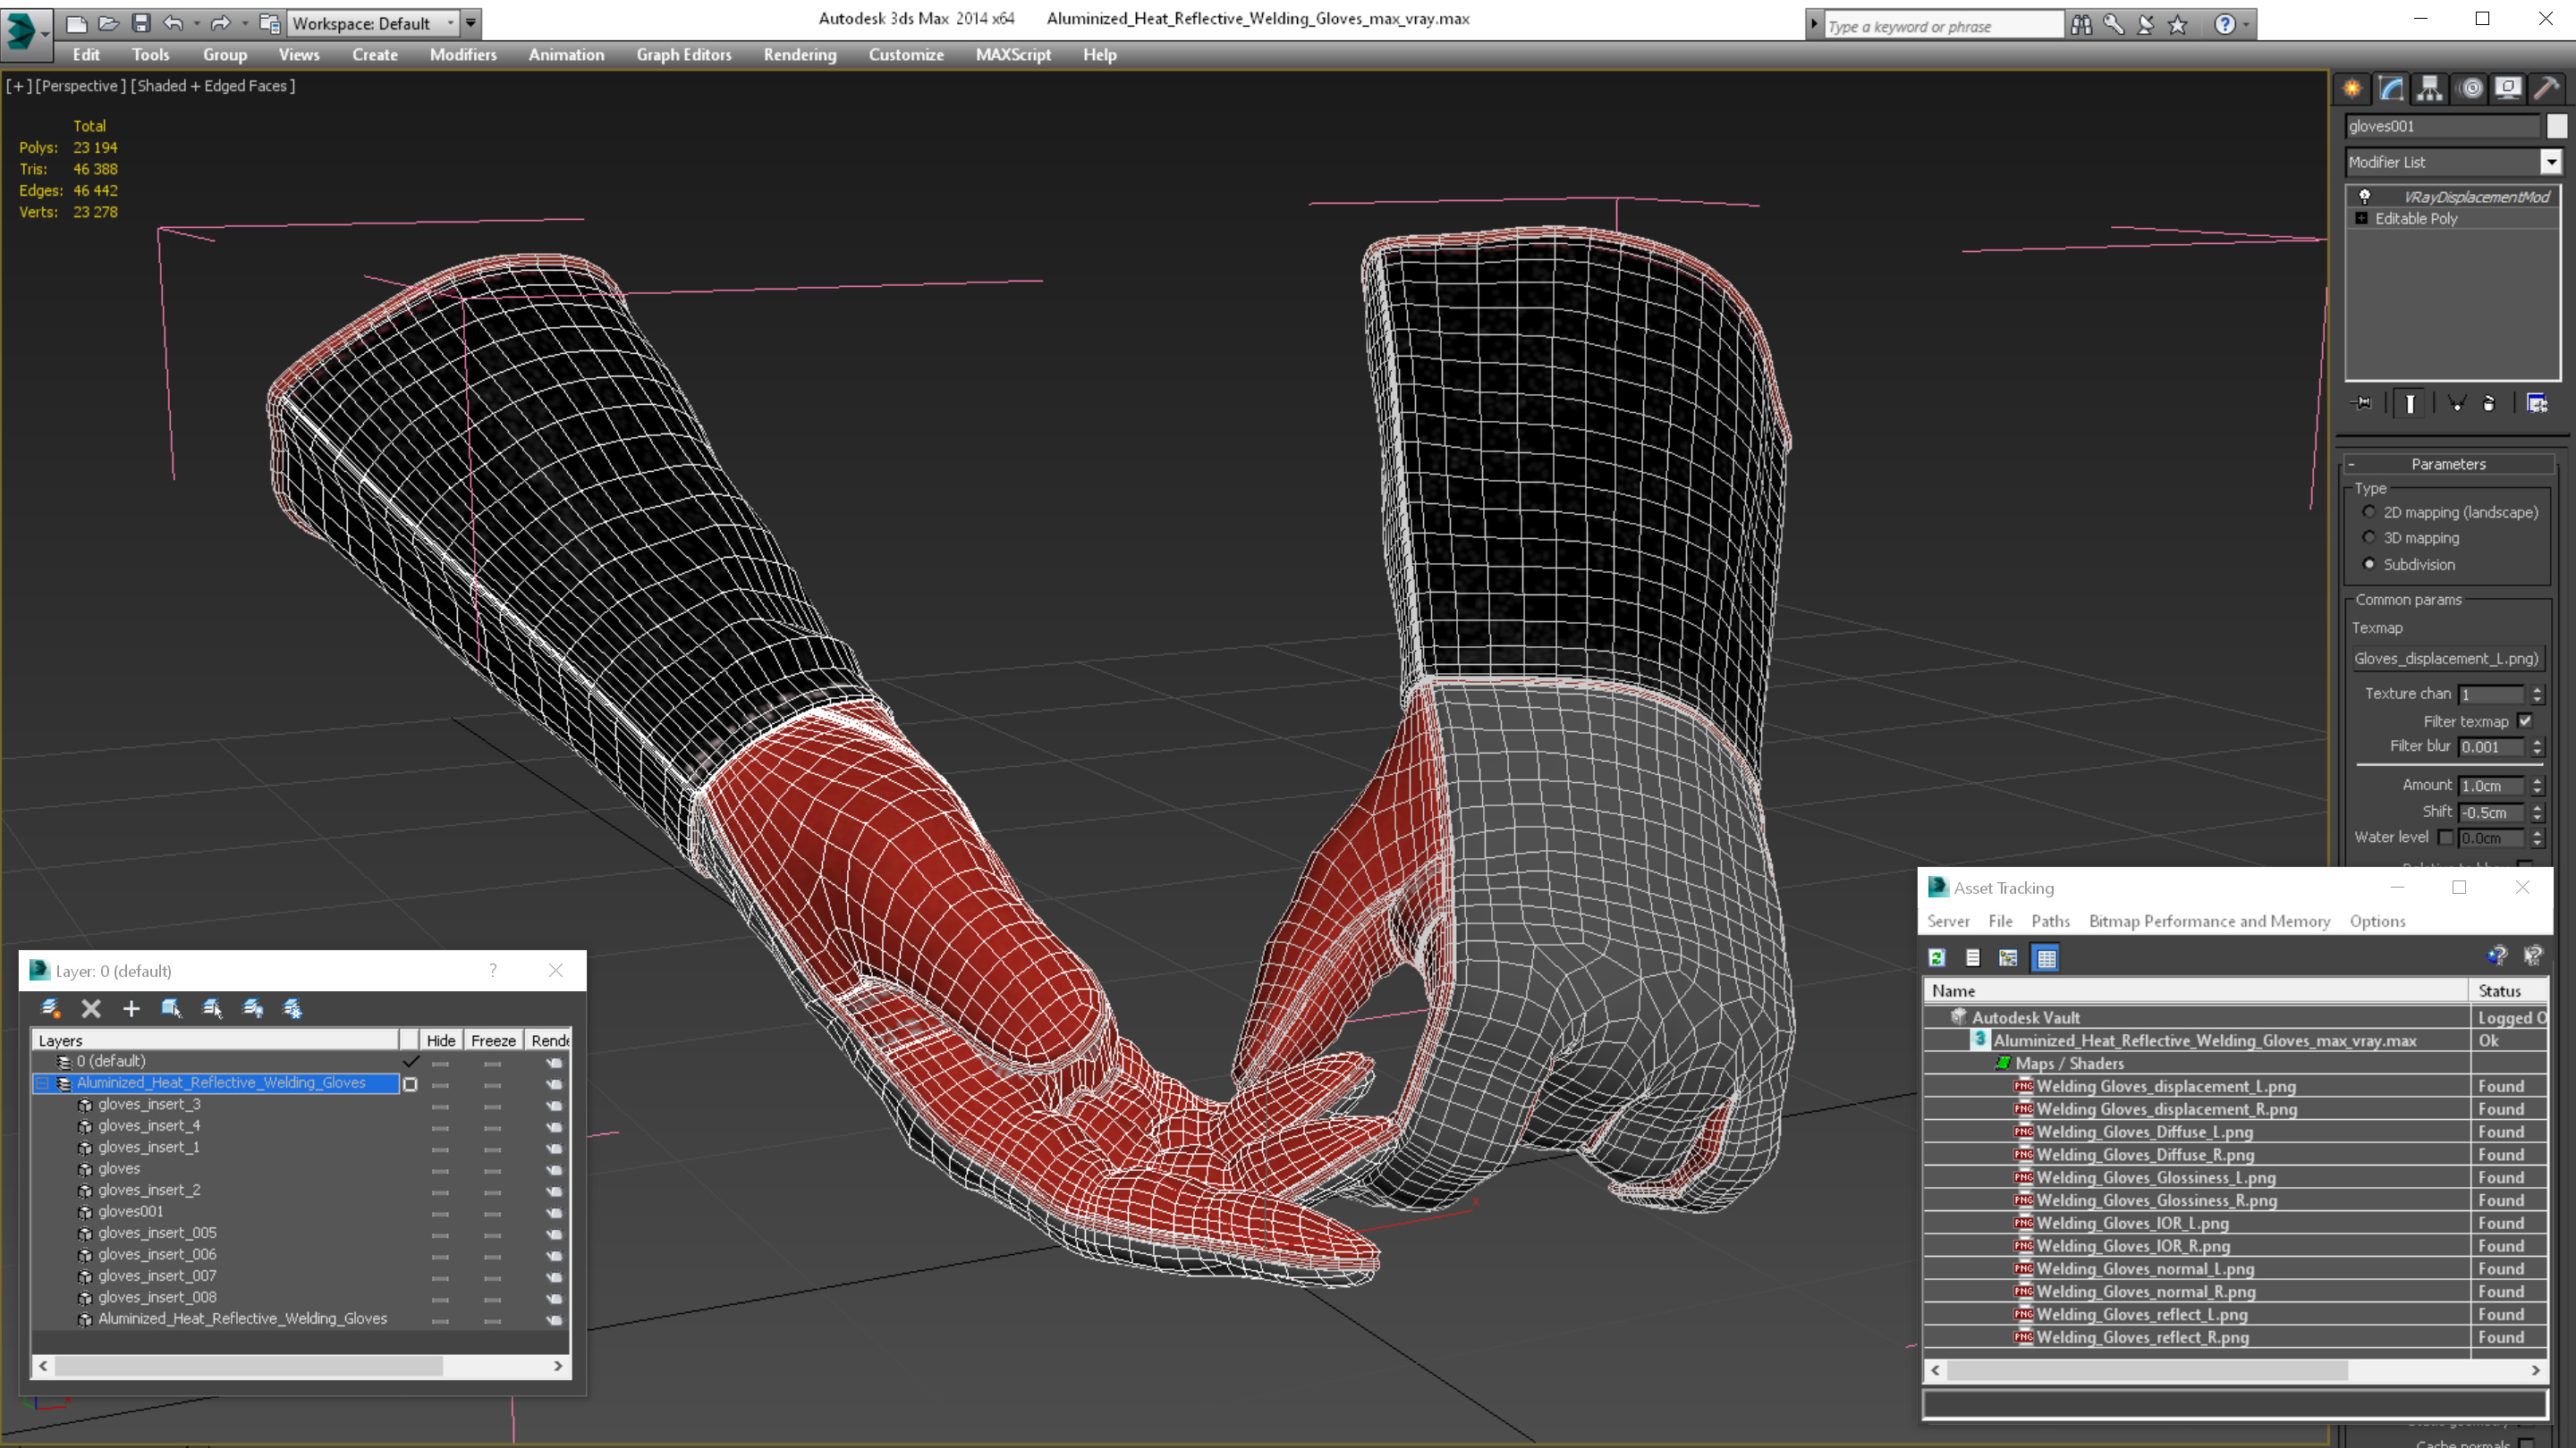Click Hide/Unhide All Layers icon
The height and width of the screenshot is (1448, 2576).
click(x=252, y=1008)
